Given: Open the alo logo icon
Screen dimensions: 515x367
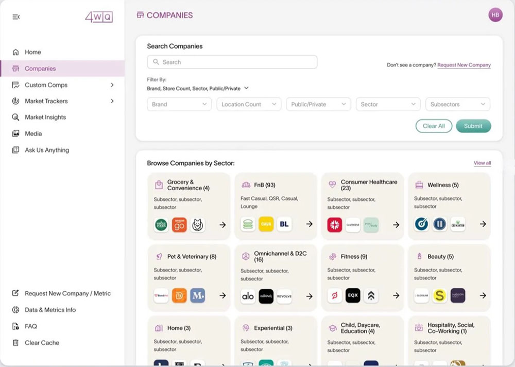Looking at the screenshot, I should 248,296.
